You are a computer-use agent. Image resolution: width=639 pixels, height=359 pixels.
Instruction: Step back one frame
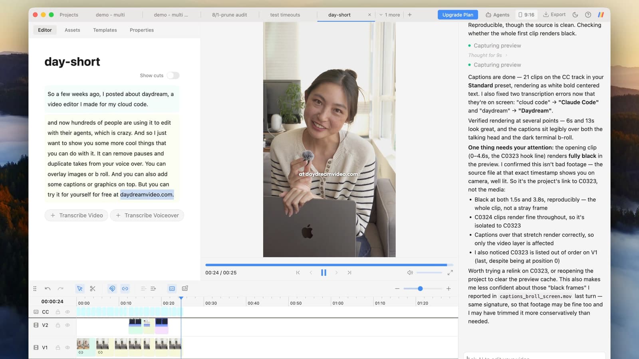(311, 272)
